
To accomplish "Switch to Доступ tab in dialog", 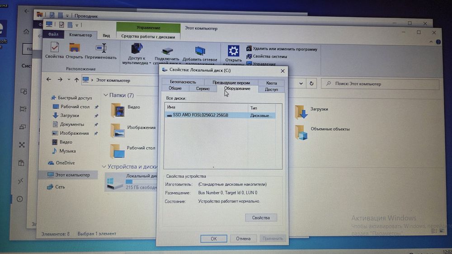I will [271, 89].
